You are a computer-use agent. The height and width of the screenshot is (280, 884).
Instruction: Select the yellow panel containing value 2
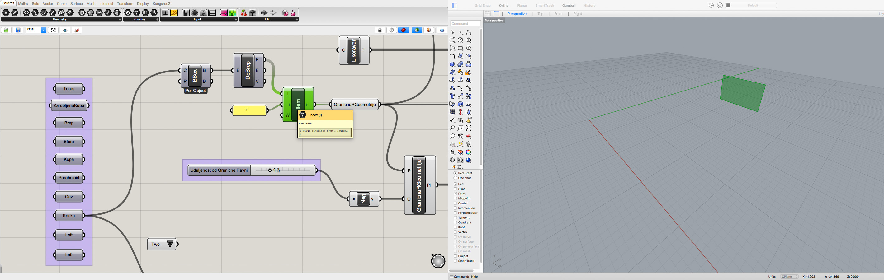pos(249,110)
